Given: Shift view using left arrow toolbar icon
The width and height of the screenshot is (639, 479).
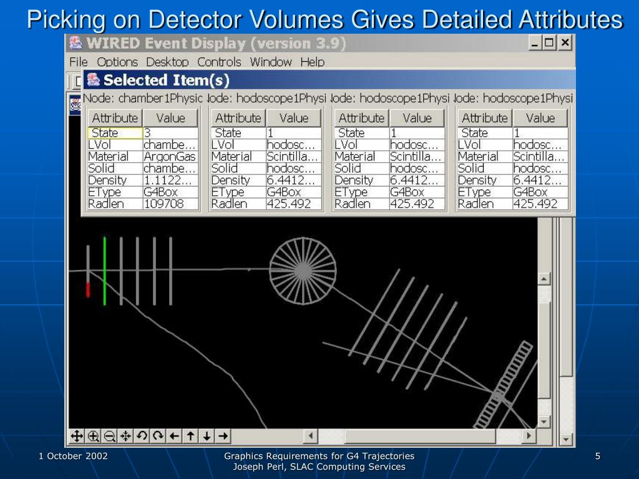Looking at the screenshot, I should 175,436.
